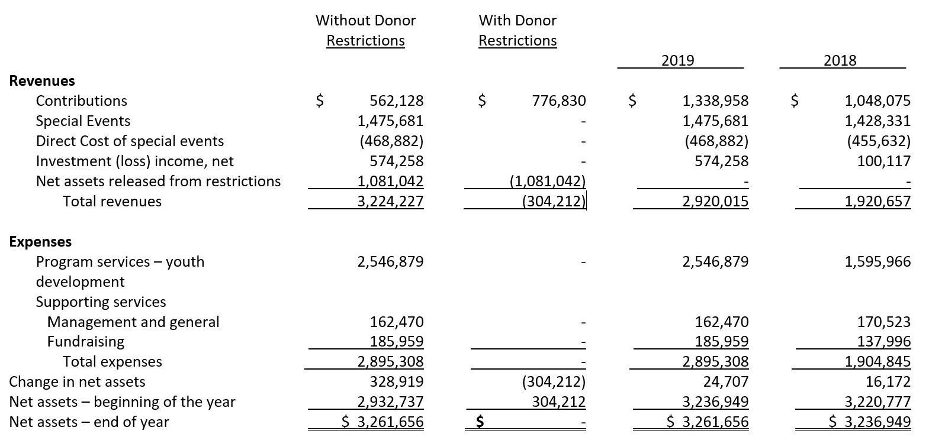Select the With Donor Restrictions column header
The width and height of the screenshot is (929, 437).
coord(517,30)
